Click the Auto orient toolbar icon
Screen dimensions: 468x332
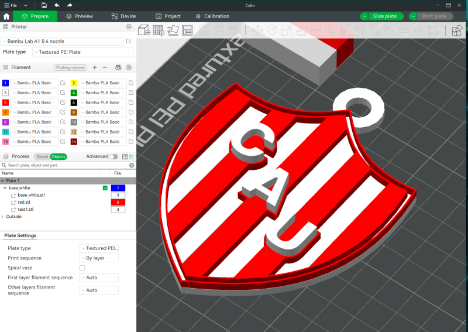point(173,30)
